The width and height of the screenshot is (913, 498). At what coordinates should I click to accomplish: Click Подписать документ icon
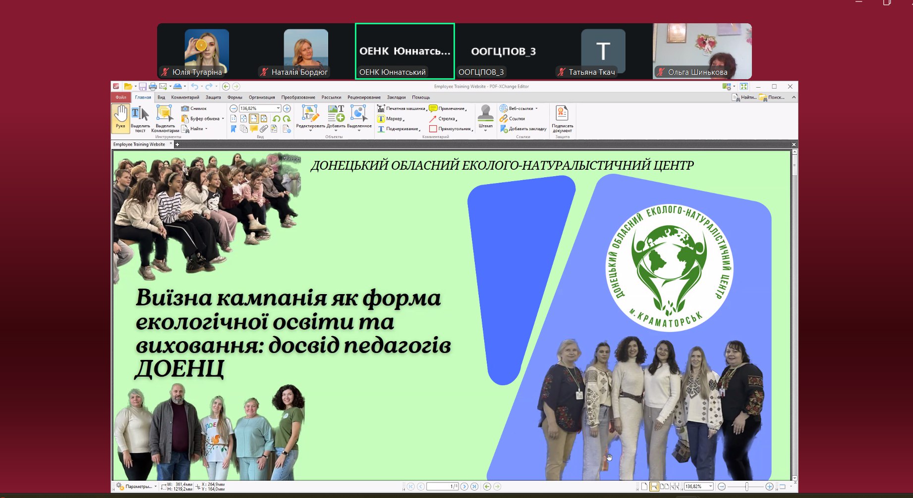pos(562,119)
